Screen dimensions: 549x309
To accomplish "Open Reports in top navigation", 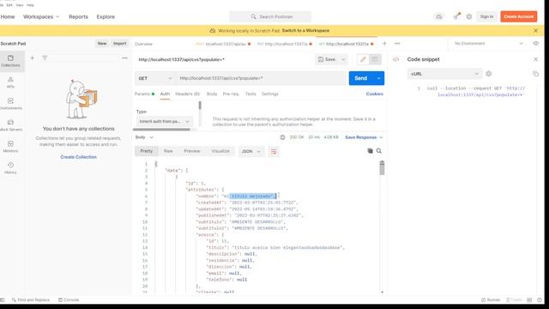I will (x=78, y=16).
